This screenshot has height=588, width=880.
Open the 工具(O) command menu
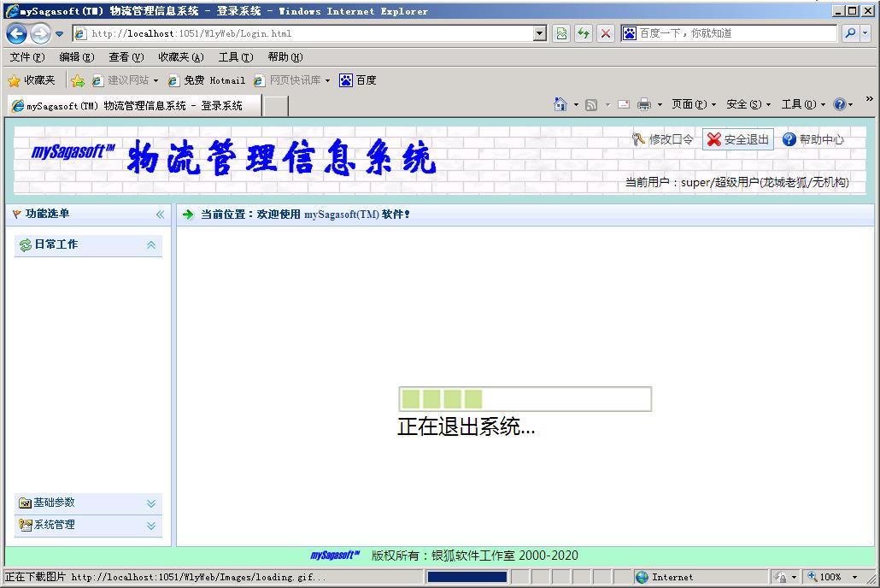click(804, 104)
